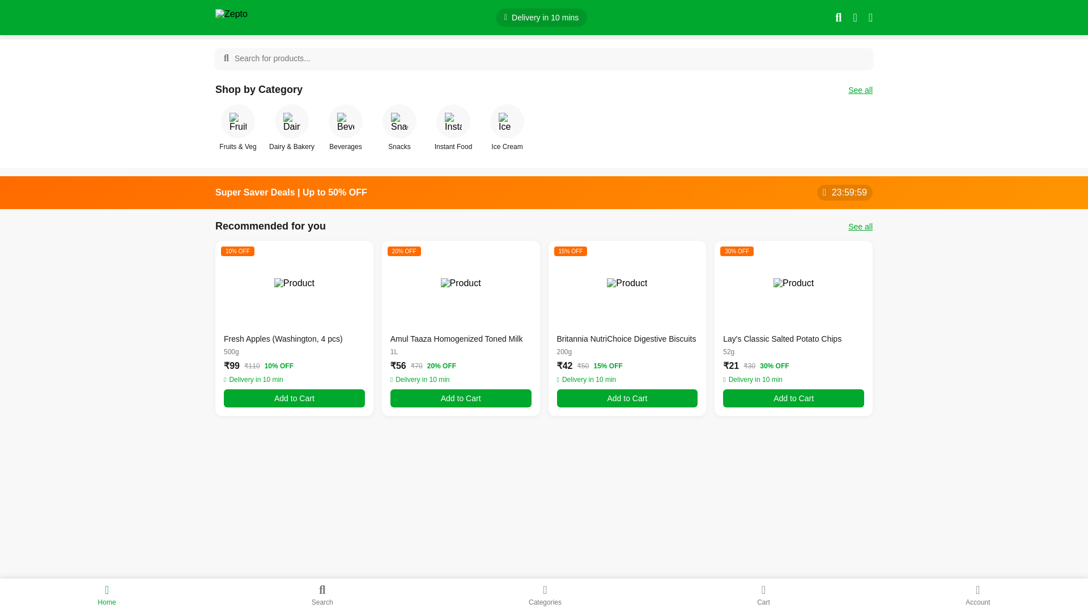Open the Lay's Classic chips product image
Screen dimensions: 1088x612
(793, 283)
